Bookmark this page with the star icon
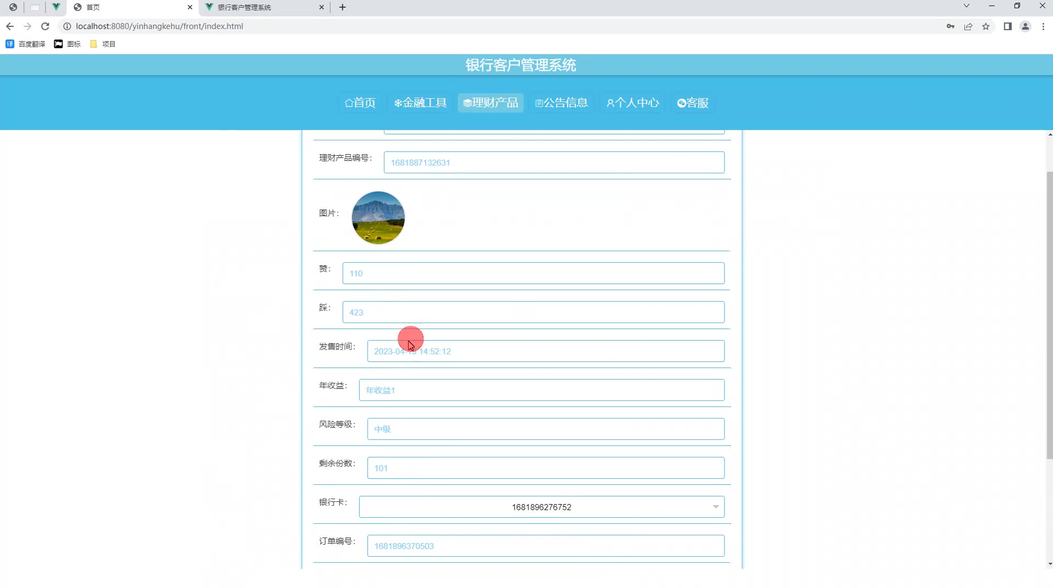The height and width of the screenshot is (588, 1053). pos(986,26)
